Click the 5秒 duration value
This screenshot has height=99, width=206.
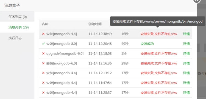[x=124, y=53]
